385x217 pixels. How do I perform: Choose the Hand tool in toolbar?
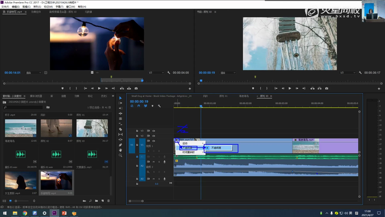click(121, 150)
